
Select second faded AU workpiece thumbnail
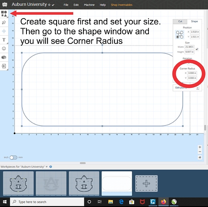tap(51, 183)
